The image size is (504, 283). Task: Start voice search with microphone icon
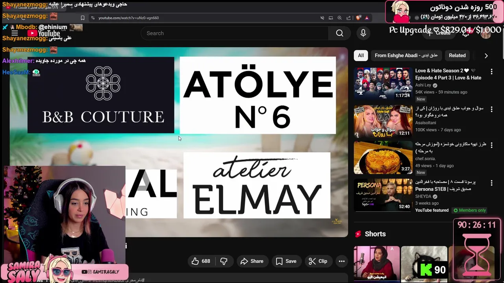[x=363, y=33]
